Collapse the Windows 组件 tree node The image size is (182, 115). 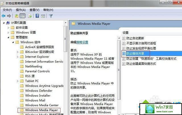(x=13, y=42)
